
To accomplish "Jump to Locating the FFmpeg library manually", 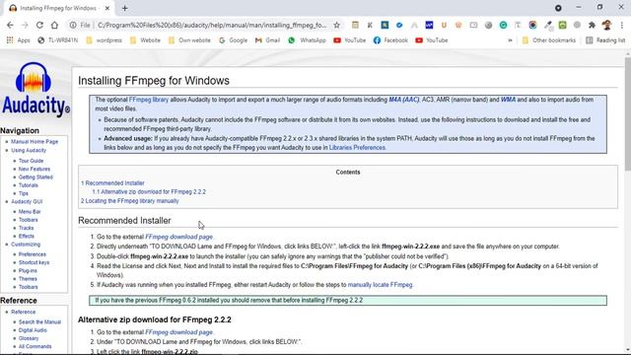I will (x=129, y=201).
